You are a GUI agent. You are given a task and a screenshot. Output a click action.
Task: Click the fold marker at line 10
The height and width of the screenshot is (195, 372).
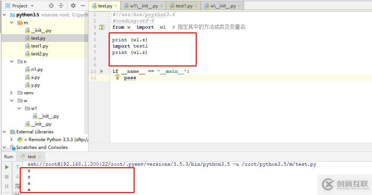pyautogui.click(x=110, y=71)
